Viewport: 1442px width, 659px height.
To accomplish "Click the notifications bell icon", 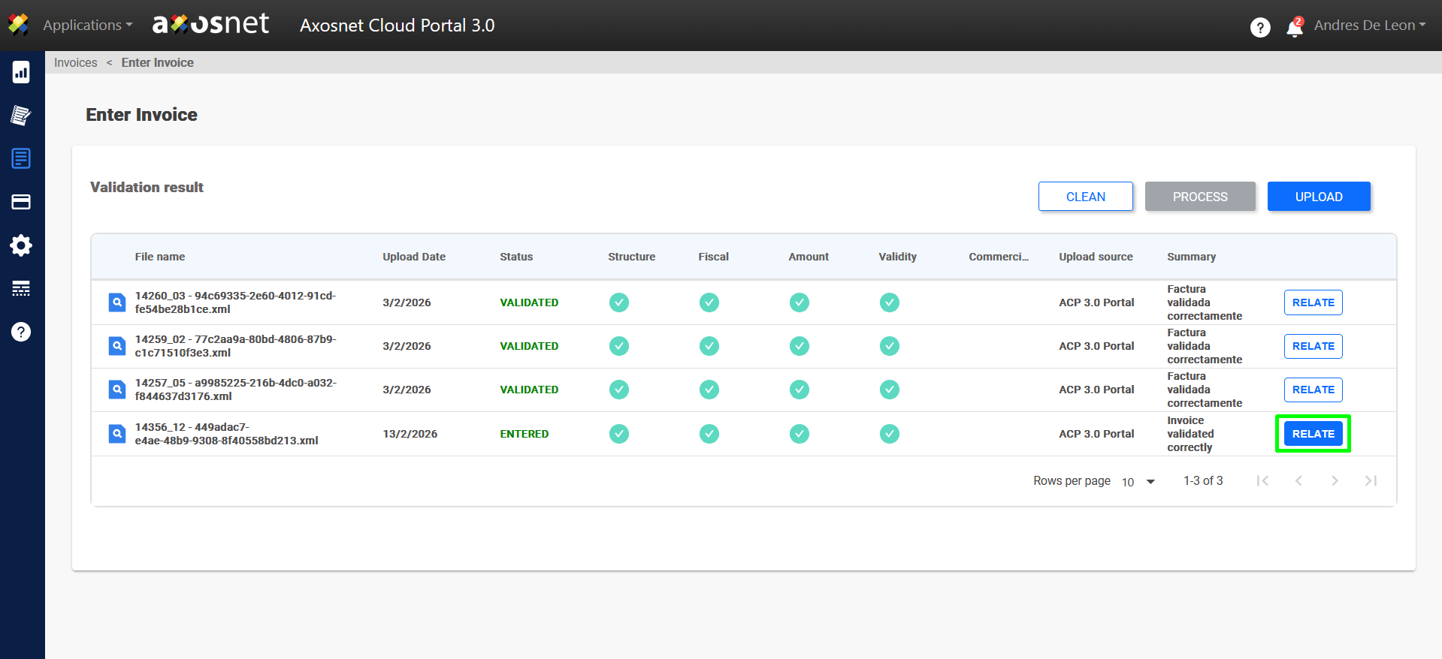I will click(1294, 28).
